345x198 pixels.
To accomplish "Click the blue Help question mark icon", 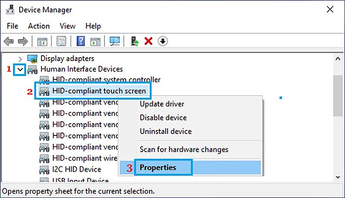I will 81,41.
